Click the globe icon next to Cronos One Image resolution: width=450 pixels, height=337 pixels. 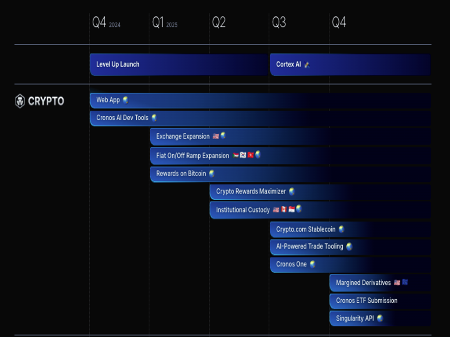coord(312,264)
